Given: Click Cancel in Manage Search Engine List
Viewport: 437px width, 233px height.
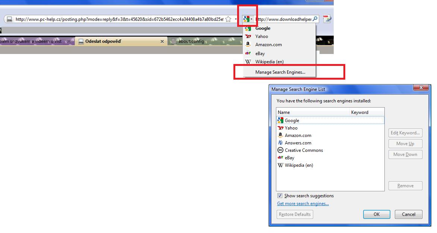Looking at the screenshot, I should pos(409,214).
